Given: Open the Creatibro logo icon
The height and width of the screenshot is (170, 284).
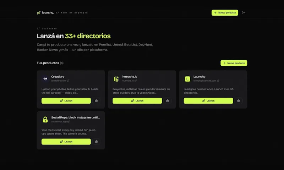Looking at the screenshot, I should coord(45,78).
